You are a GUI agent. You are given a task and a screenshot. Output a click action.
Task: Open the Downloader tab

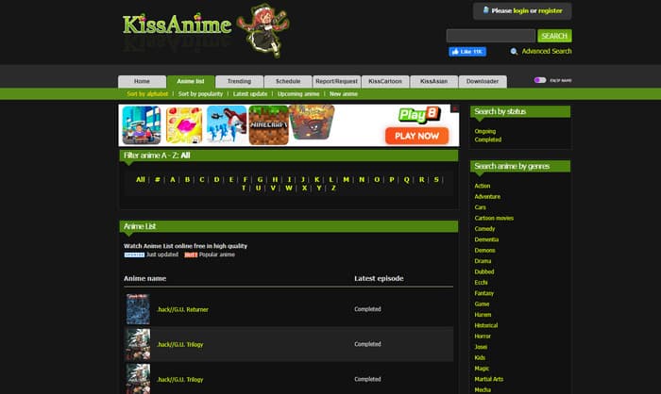[x=483, y=81]
